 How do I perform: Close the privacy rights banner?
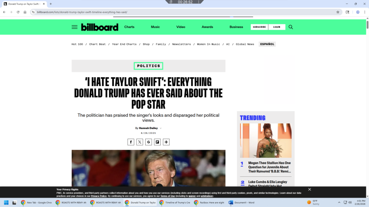pos(310,189)
